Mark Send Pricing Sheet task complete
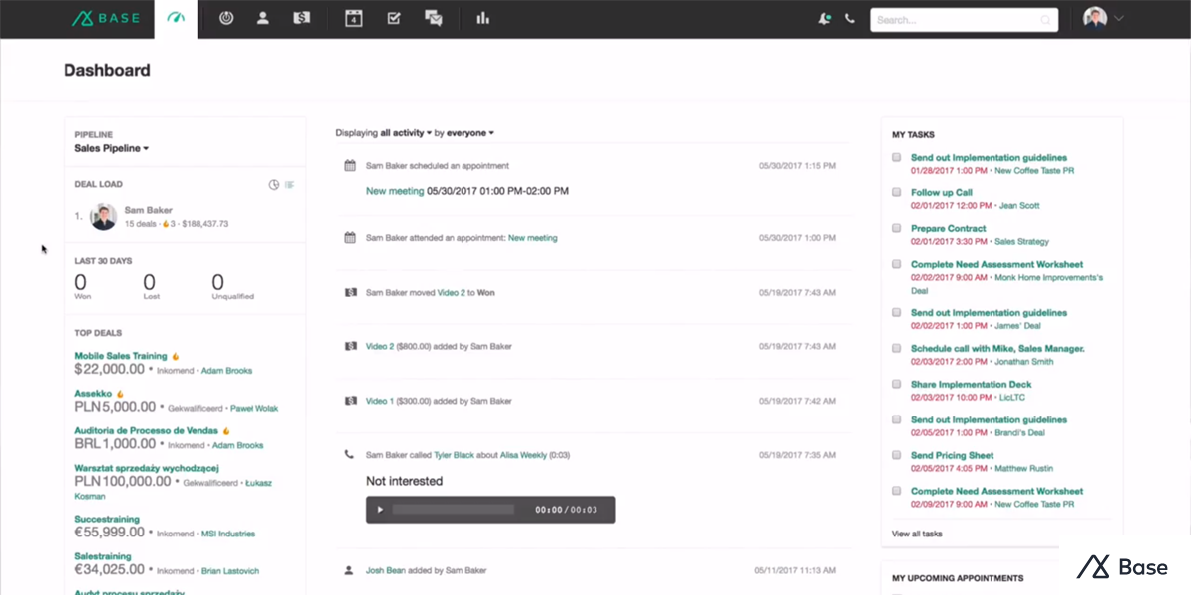Image resolution: width=1191 pixels, height=595 pixels. [897, 456]
